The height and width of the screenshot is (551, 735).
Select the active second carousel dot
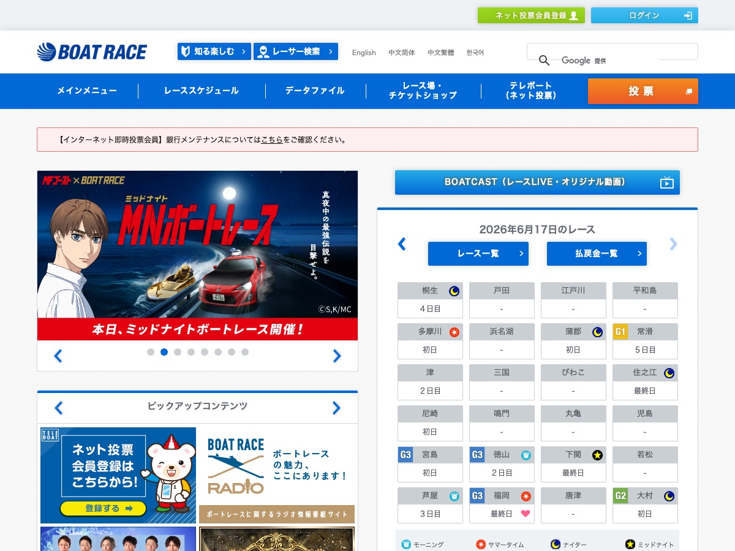click(164, 352)
